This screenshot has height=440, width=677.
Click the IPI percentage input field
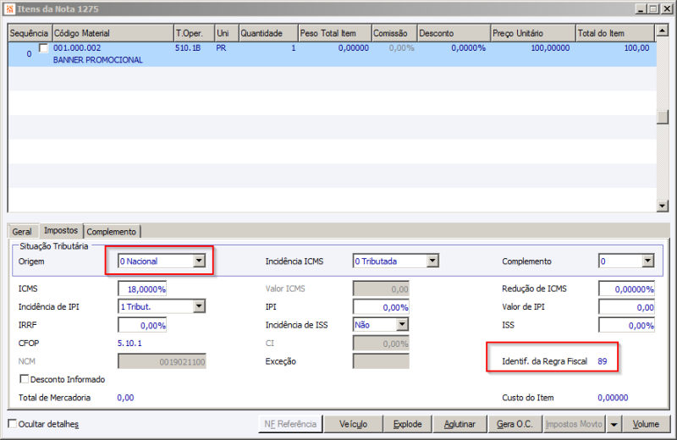click(382, 307)
